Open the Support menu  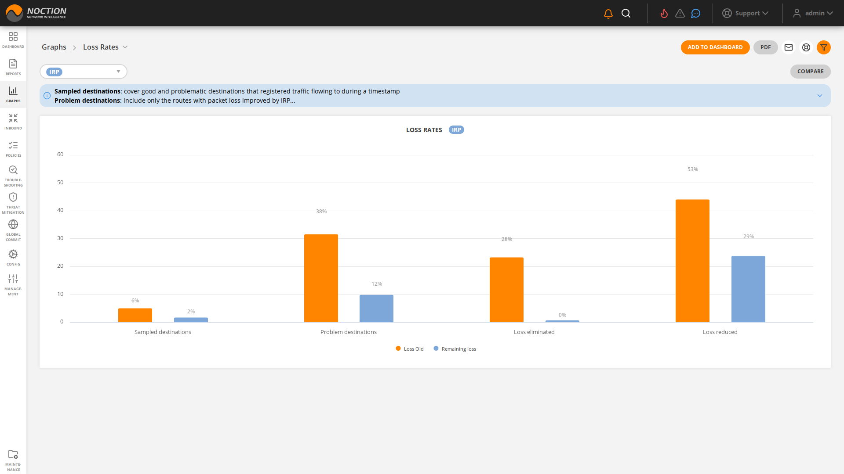[746, 13]
